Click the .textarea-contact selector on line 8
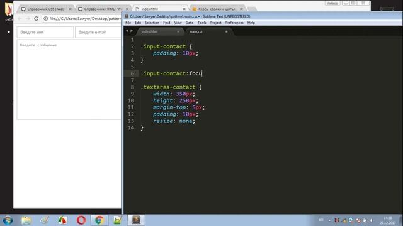 (x=168, y=87)
